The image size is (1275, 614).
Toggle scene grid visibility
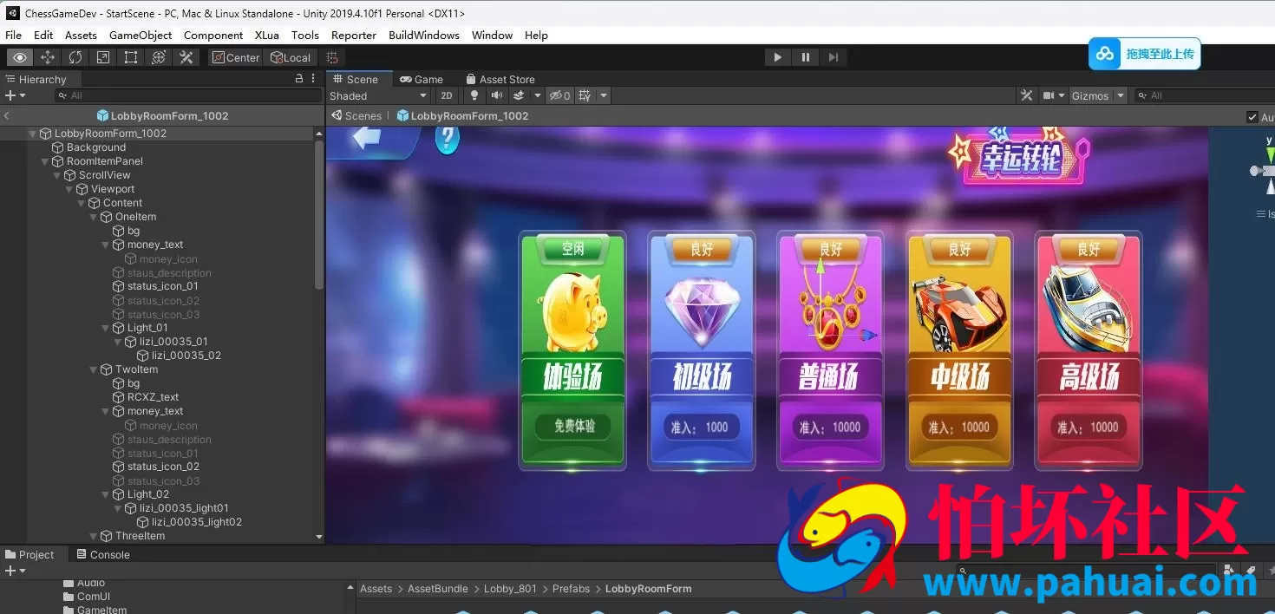click(585, 95)
